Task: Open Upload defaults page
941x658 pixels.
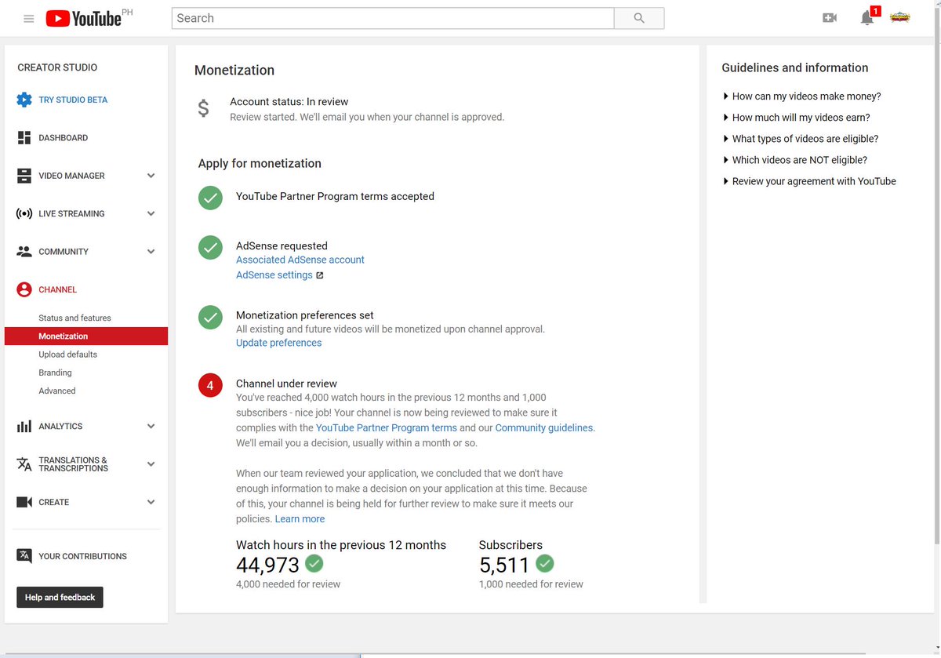Action: click(67, 354)
